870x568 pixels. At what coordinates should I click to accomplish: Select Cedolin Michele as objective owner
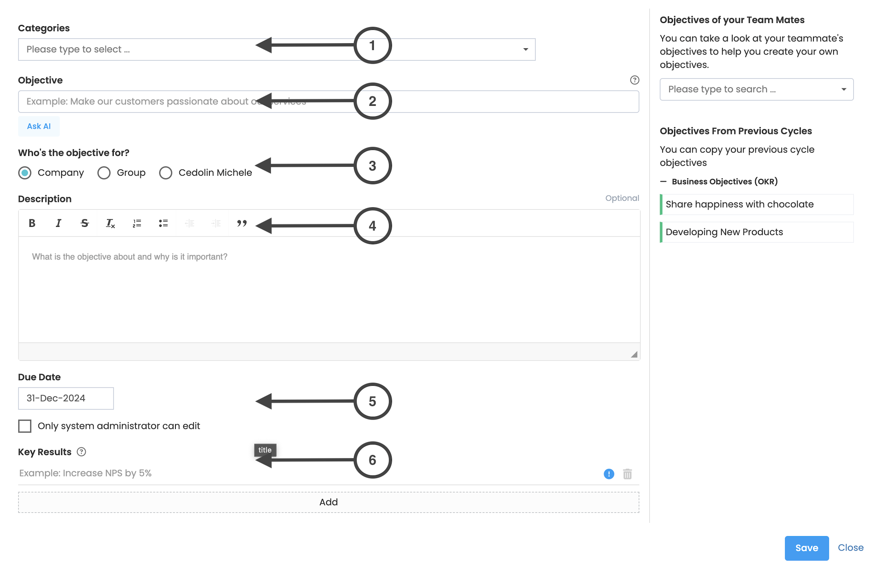pos(166,173)
